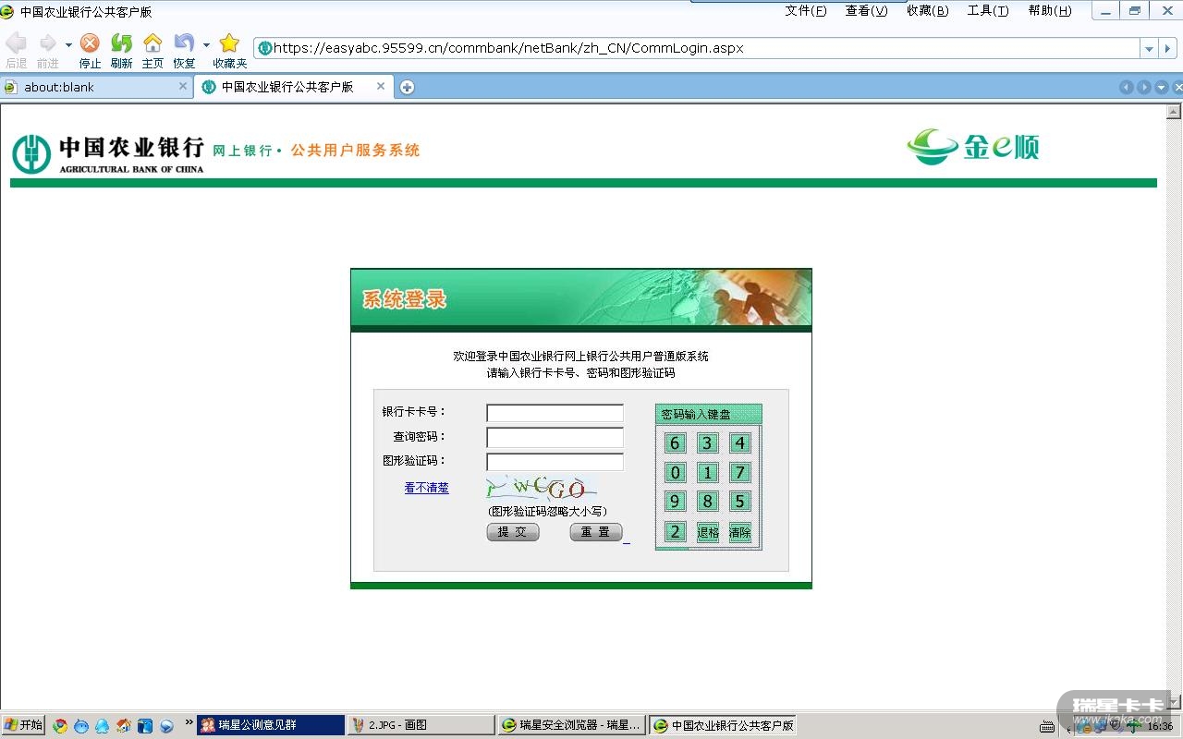The height and width of the screenshot is (739, 1183).
Task: Open the 帮助(H) menu
Action: (x=1050, y=10)
